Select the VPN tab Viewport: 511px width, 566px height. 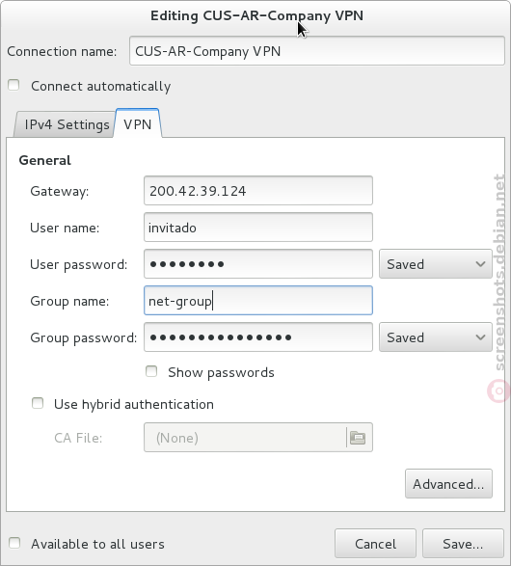click(138, 123)
